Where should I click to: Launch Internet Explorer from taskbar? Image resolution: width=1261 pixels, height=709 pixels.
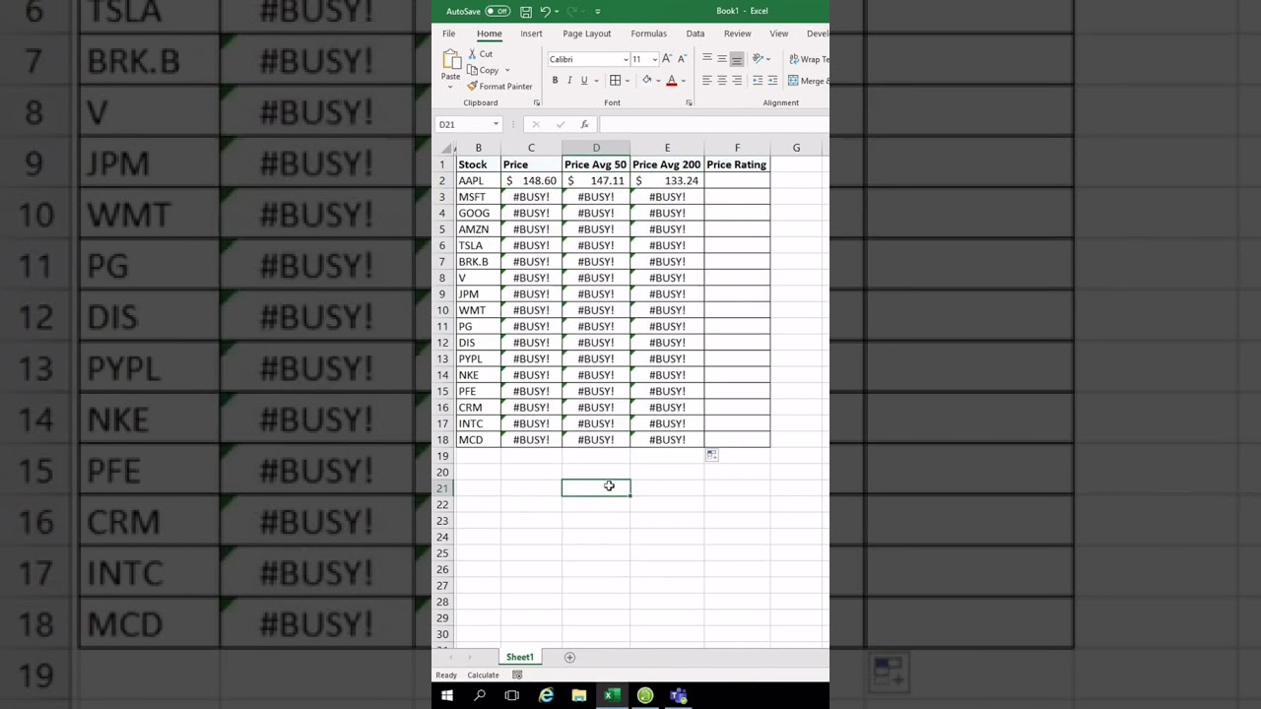point(546,696)
